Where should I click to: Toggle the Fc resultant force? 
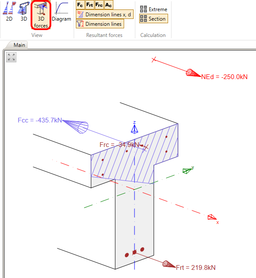[80, 5]
